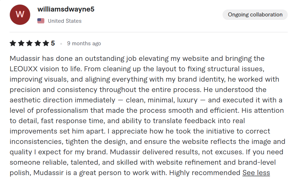Click the first rating star
Viewport: 295px width, 180px height.
[13, 43]
